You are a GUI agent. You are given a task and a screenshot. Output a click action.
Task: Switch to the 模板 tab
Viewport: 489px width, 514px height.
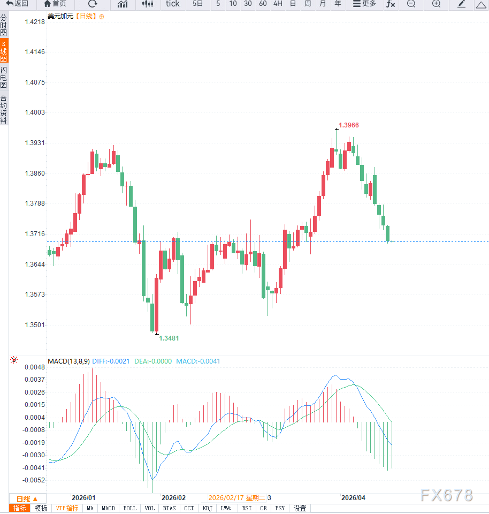(41, 508)
